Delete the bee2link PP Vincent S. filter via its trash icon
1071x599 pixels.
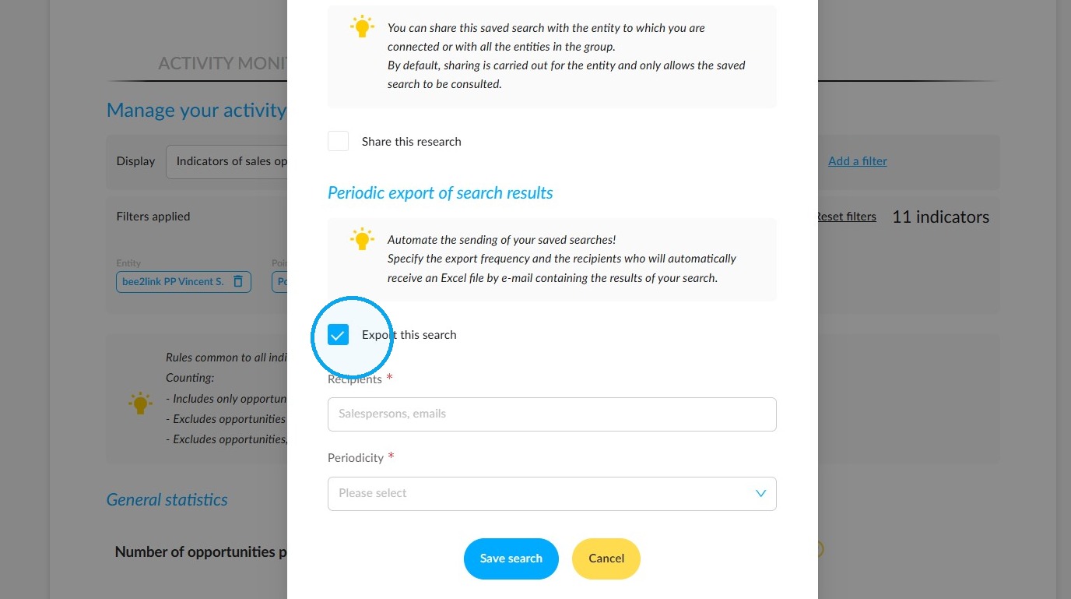click(x=238, y=281)
